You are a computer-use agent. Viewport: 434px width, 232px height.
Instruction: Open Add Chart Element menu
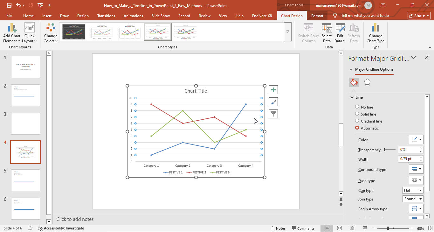click(x=12, y=33)
